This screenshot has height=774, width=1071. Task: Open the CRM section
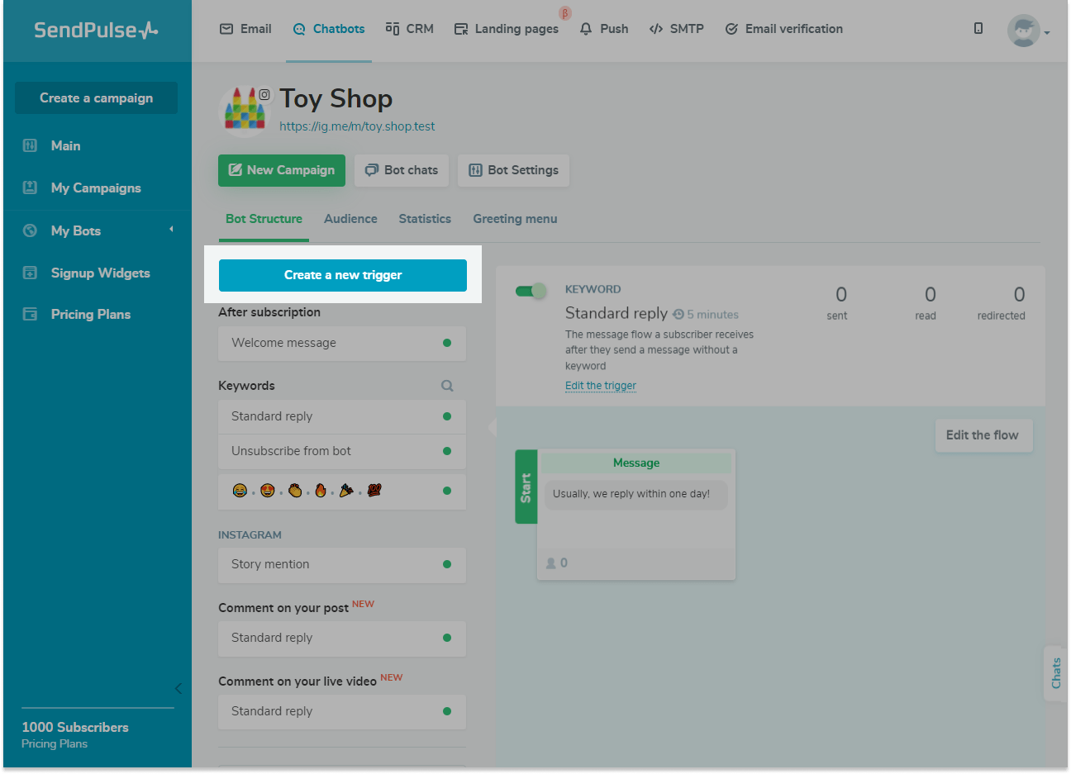click(x=409, y=29)
